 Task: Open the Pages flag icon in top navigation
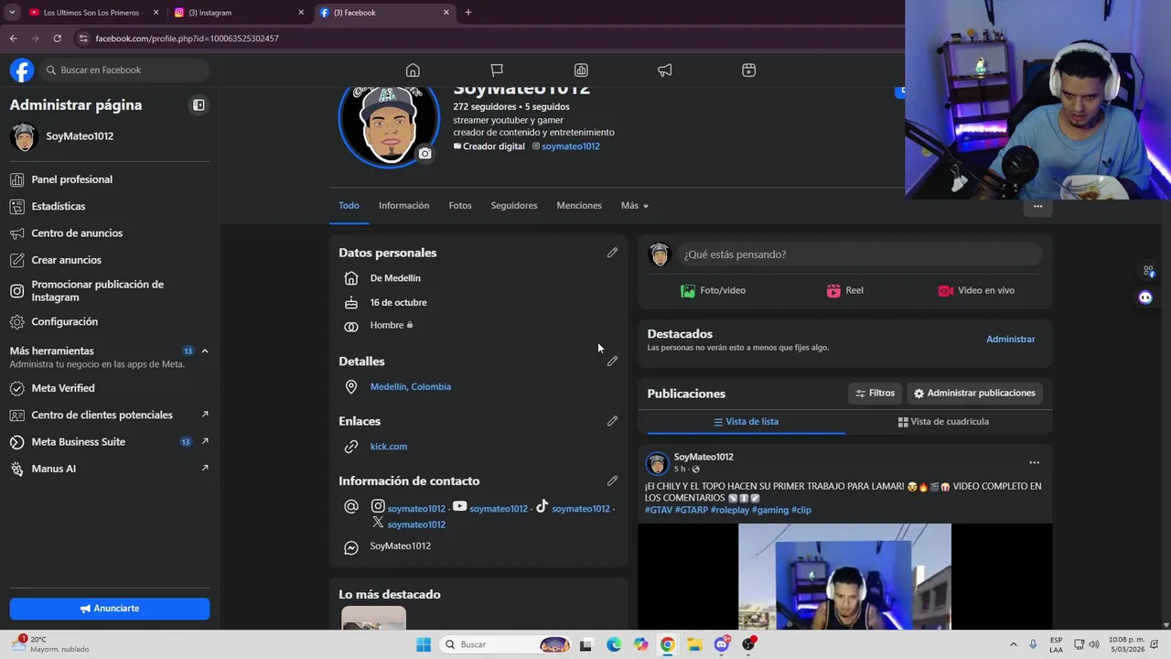(497, 70)
